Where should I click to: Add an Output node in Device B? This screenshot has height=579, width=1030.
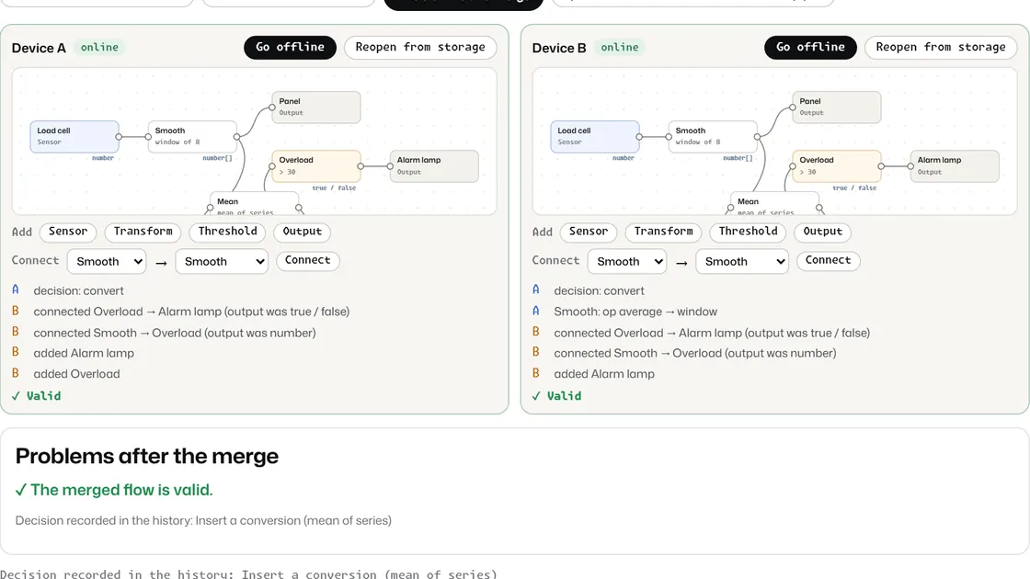click(822, 232)
